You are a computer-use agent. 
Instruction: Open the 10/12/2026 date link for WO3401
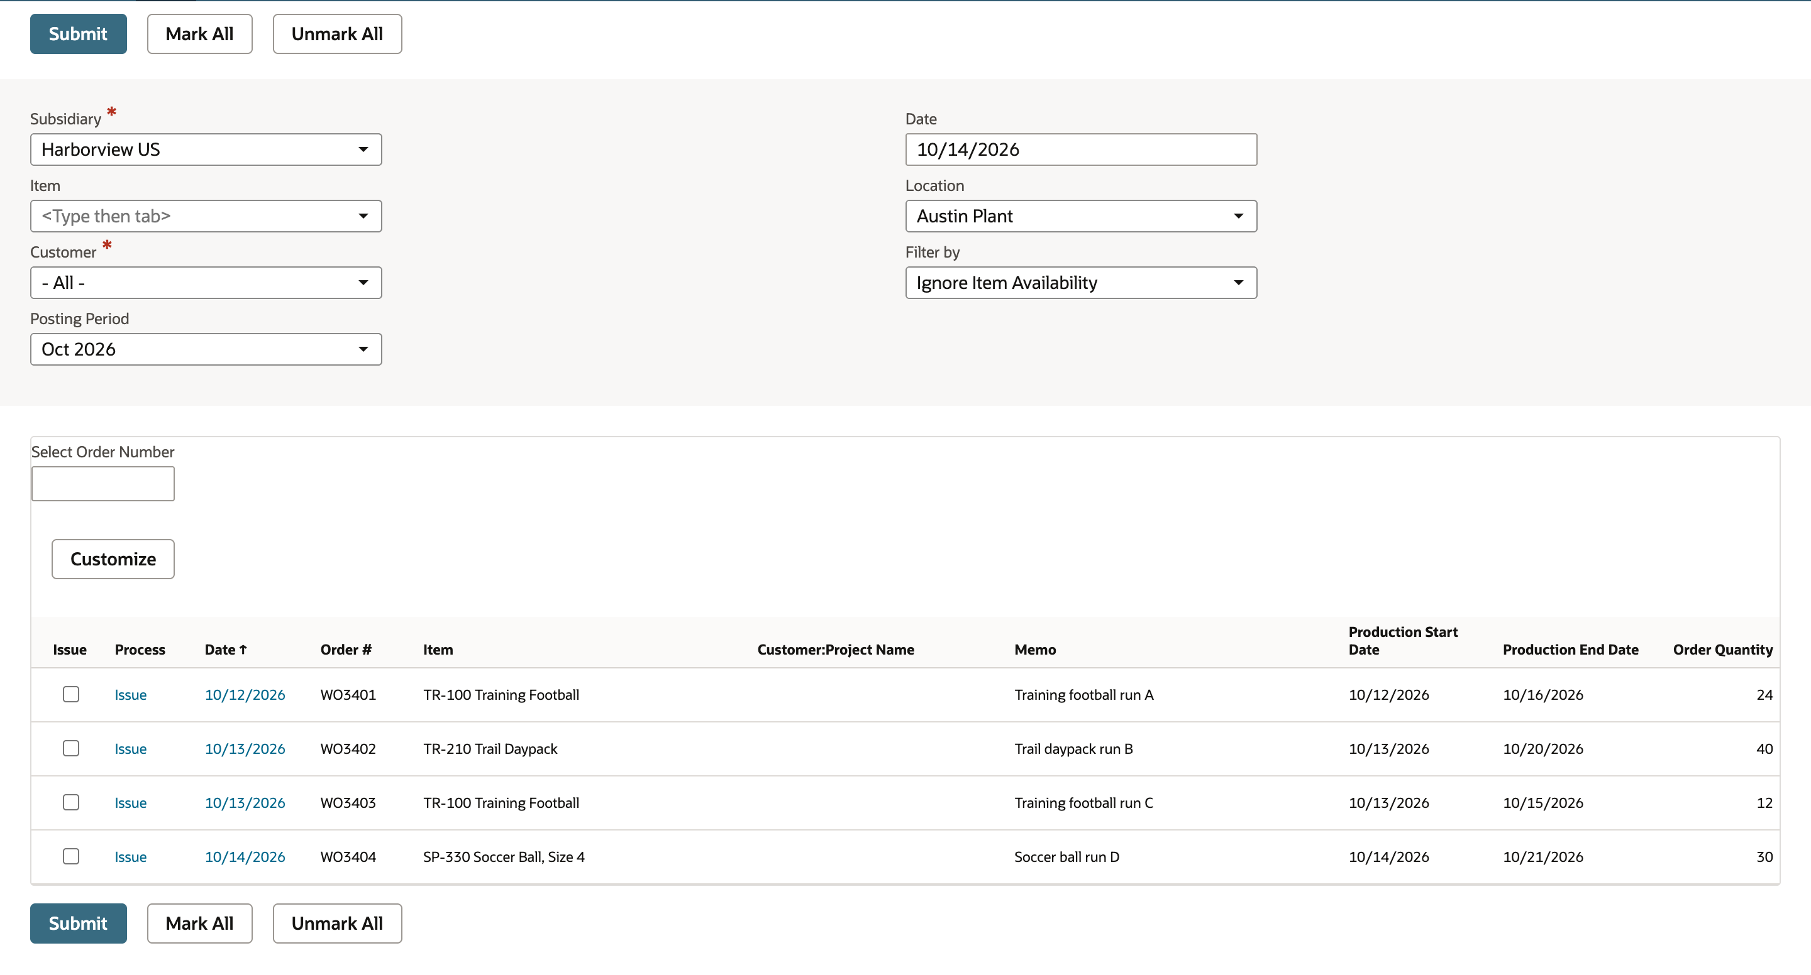point(245,695)
